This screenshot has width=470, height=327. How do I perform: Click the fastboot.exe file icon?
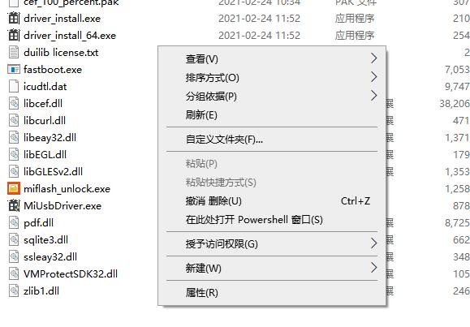[14, 70]
